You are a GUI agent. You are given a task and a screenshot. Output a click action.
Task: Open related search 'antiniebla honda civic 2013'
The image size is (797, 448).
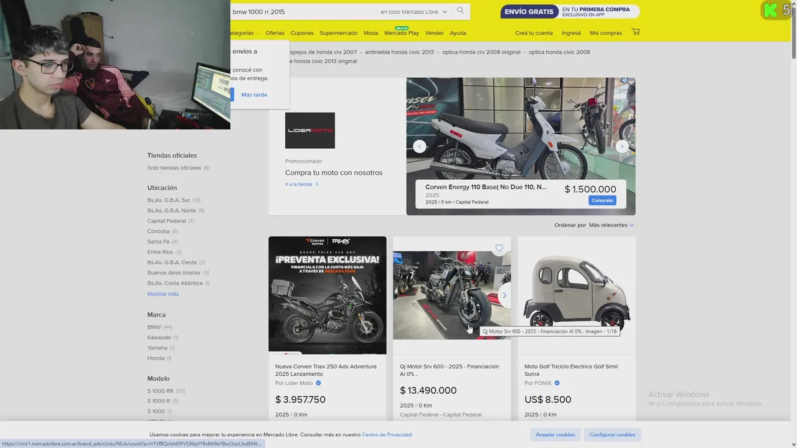coord(399,52)
